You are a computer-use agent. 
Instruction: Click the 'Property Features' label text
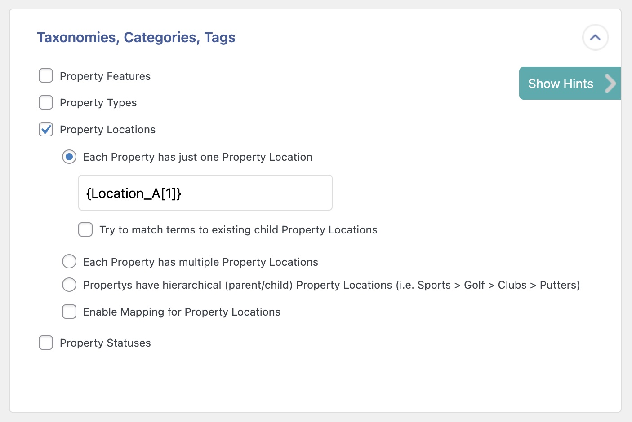pos(105,76)
